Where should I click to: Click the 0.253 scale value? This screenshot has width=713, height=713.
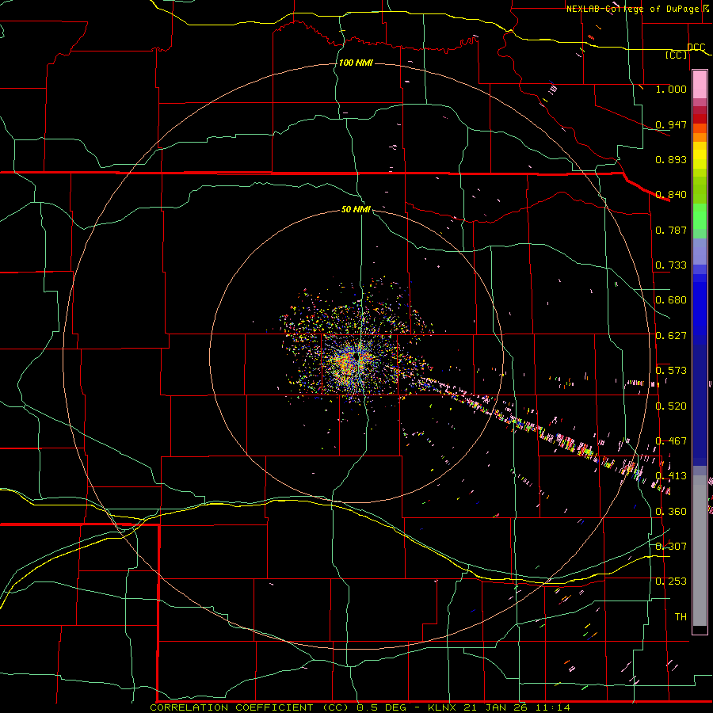[x=671, y=581]
